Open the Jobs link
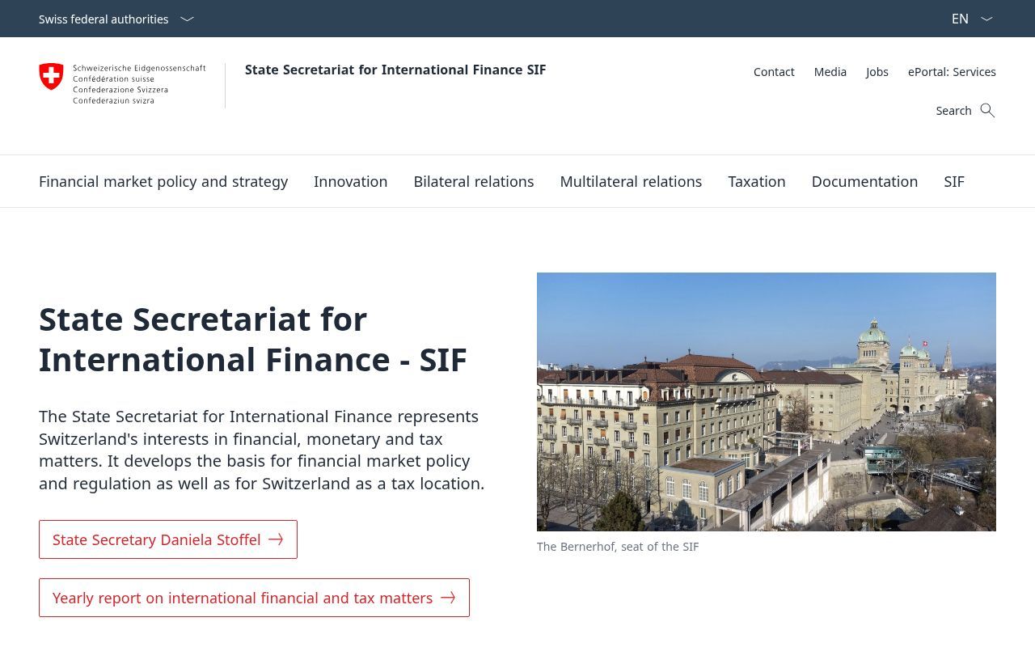This screenshot has width=1035, height=647. click(877, 72)
